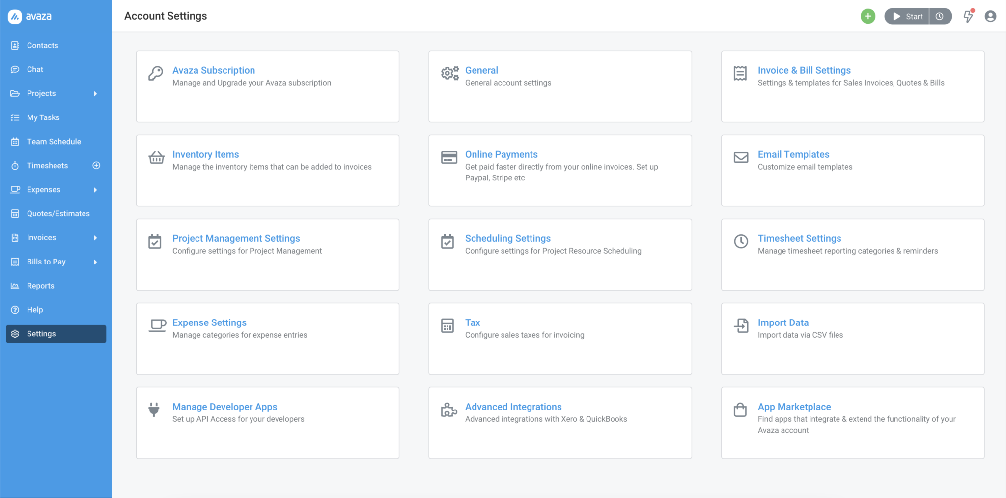
Task: Click the Avaza logo in sidebar
Action: (30, 16)
